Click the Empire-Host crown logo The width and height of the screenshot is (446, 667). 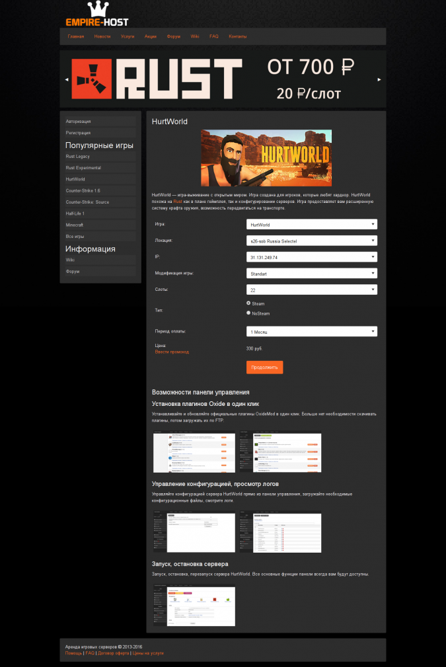[x=96, y=15]
